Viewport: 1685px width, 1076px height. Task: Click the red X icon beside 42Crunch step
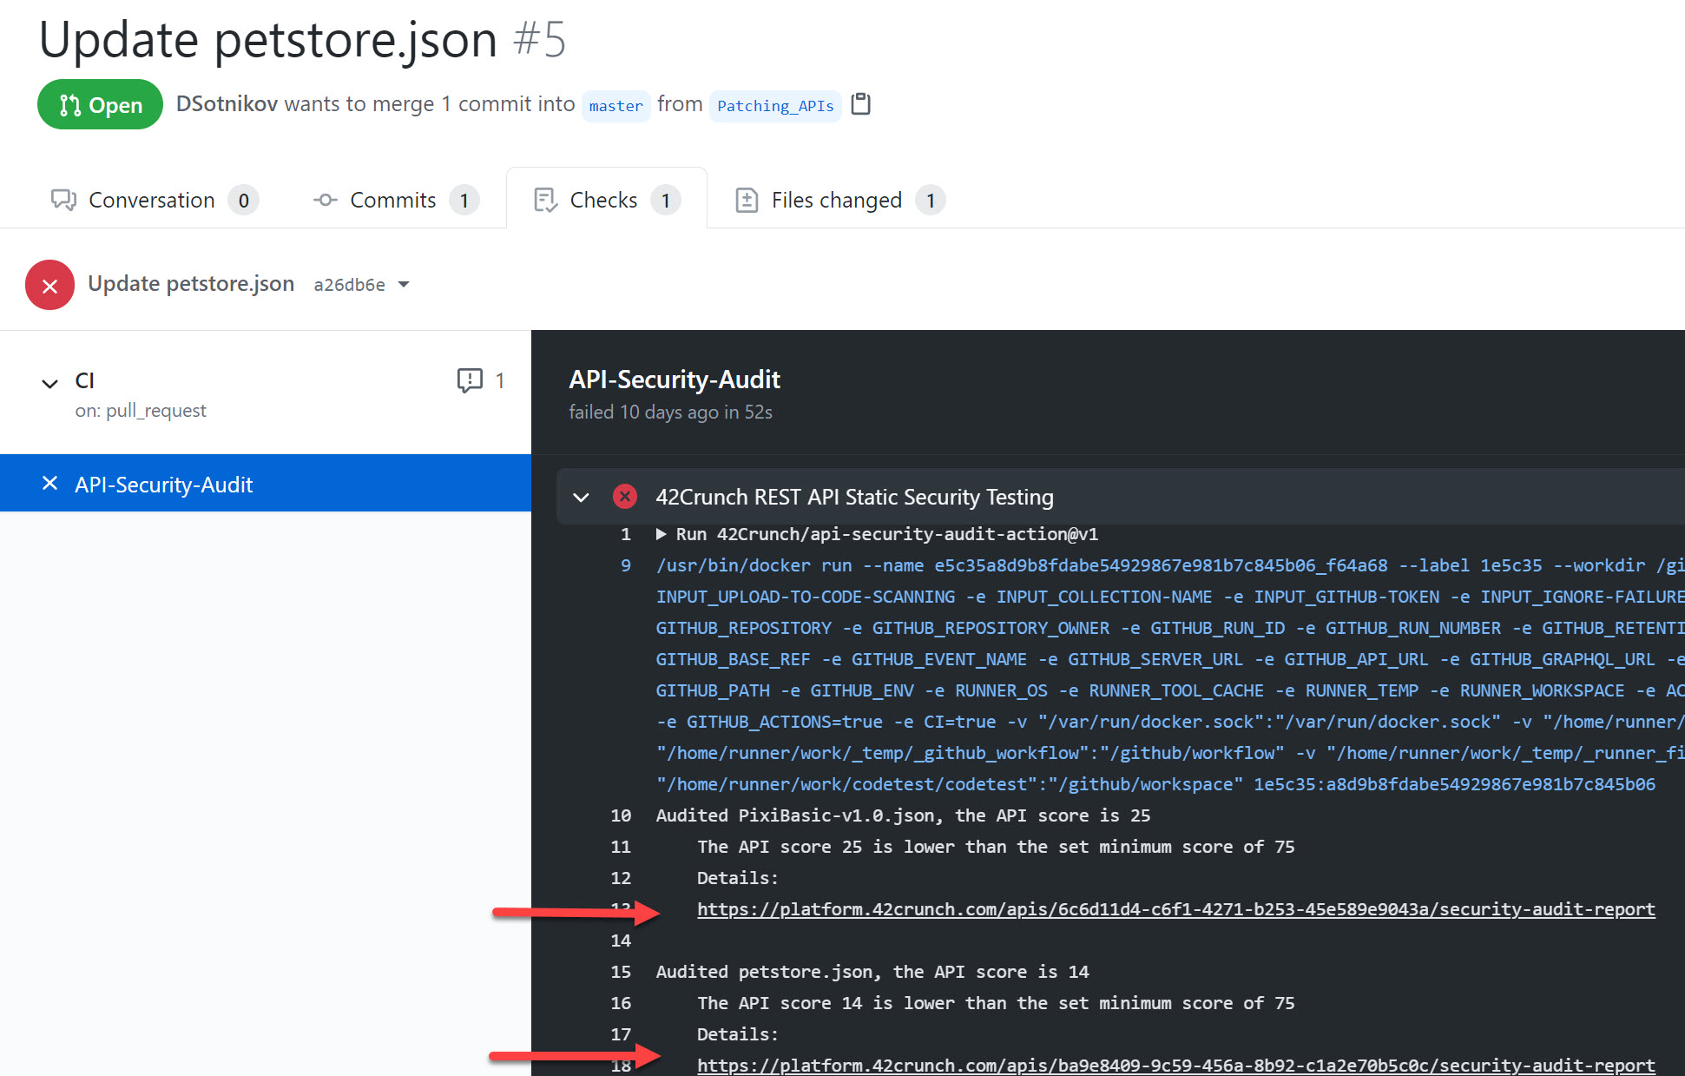(x=624, y=497)
